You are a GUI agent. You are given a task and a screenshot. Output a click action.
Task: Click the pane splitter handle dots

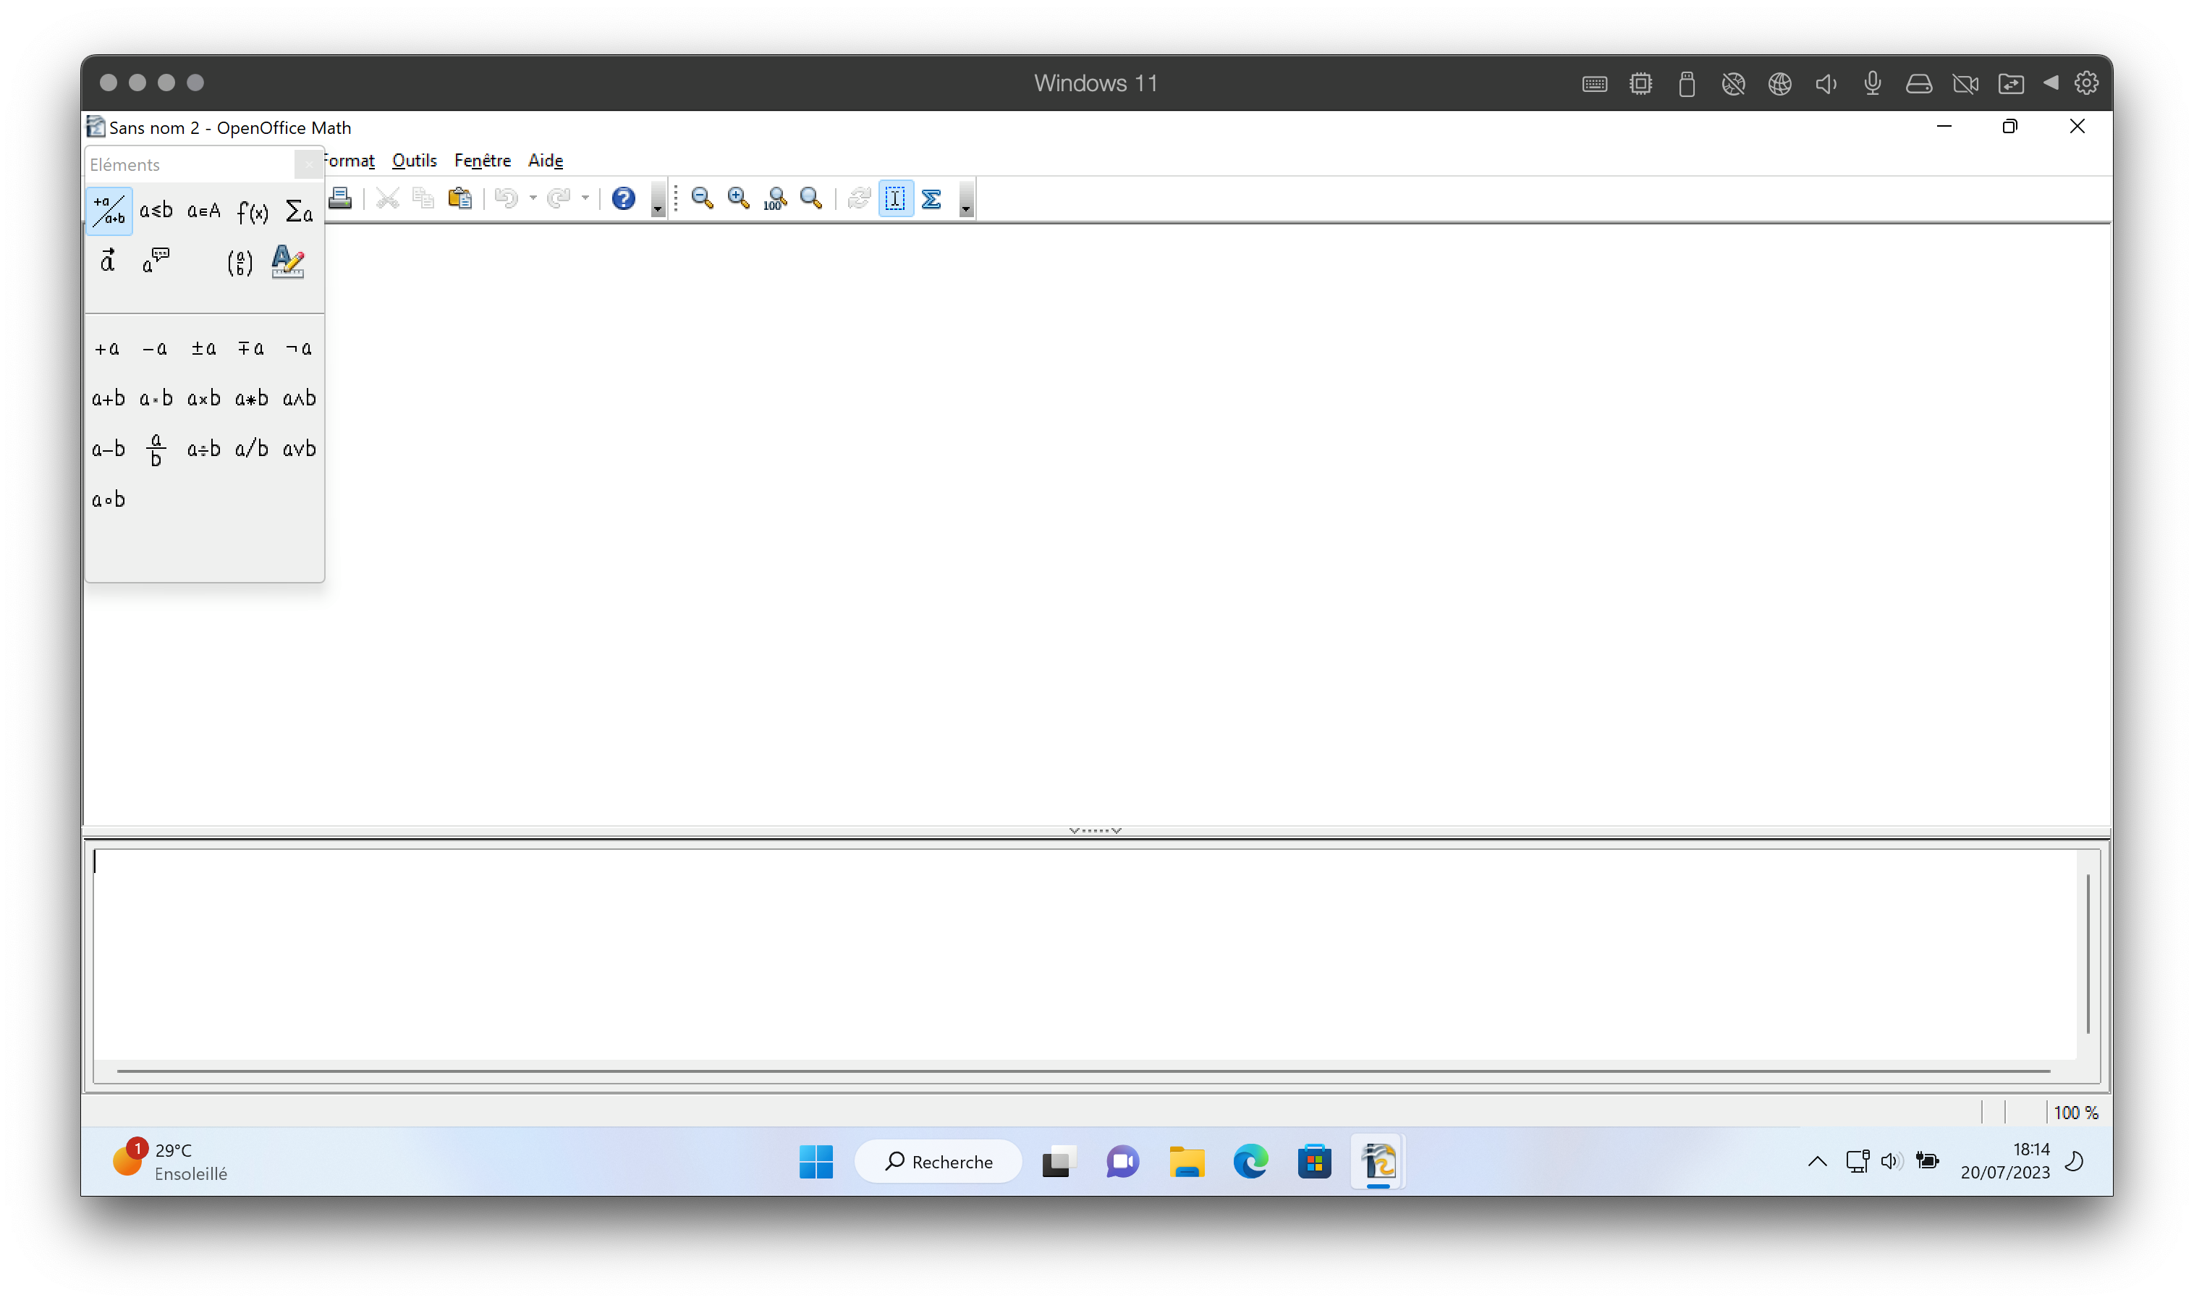(1096, 830)
